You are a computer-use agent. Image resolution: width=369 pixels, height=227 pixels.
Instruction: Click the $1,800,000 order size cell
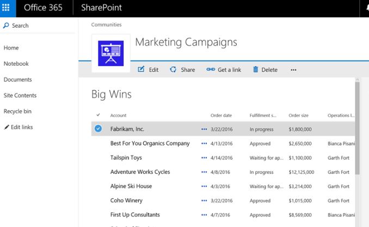(x=300, y=129)
